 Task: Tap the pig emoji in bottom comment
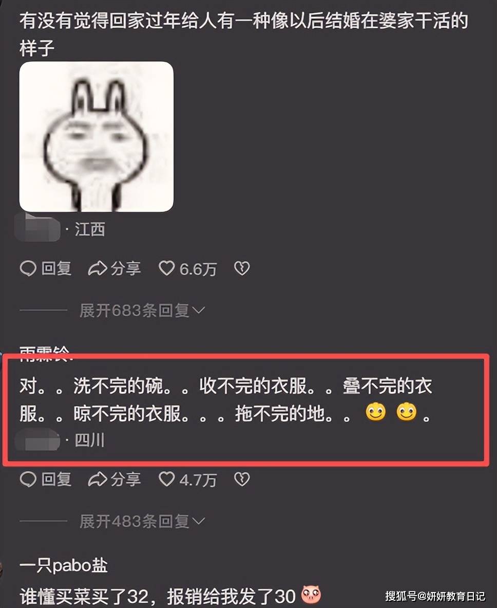click(311, 595)
